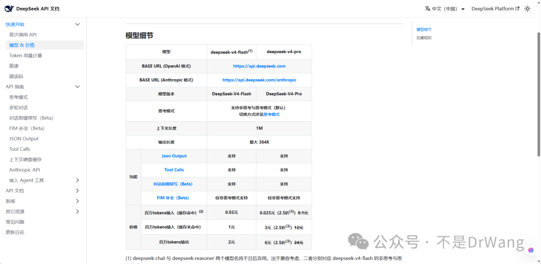Viewport: 541px width, 264px height.
Task: Open the 上下文硬盘缓存 sidebar page
Action: point(26,159)
